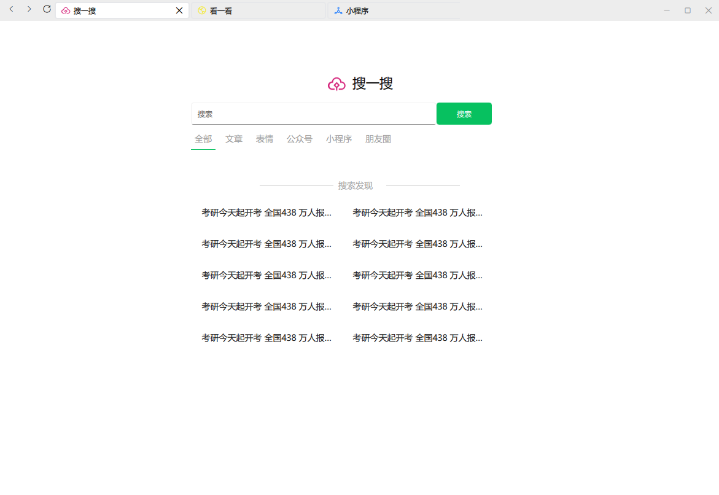Image resolution: width=719 pixels, height=495 pixels.
Task: Focus the 搜索 input field
Action: (x=313, y=114)
